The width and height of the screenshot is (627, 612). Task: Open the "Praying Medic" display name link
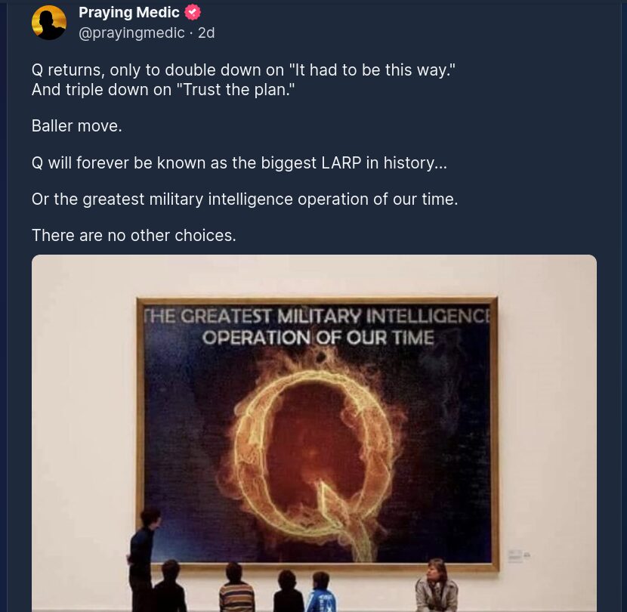pos(128,12)
